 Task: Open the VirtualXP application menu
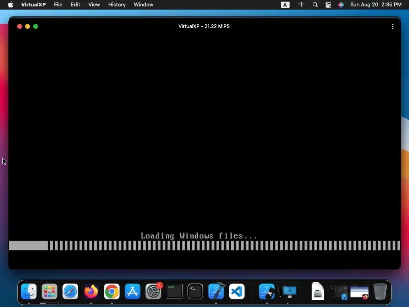pos(34,5)
